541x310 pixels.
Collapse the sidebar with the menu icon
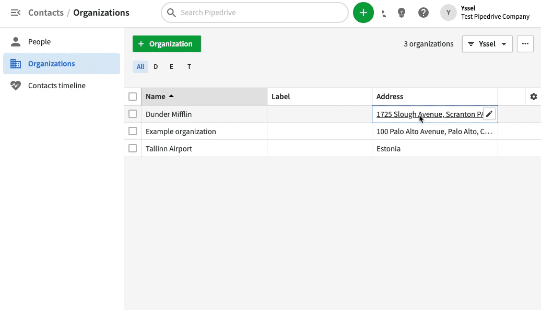coord(16,13)
